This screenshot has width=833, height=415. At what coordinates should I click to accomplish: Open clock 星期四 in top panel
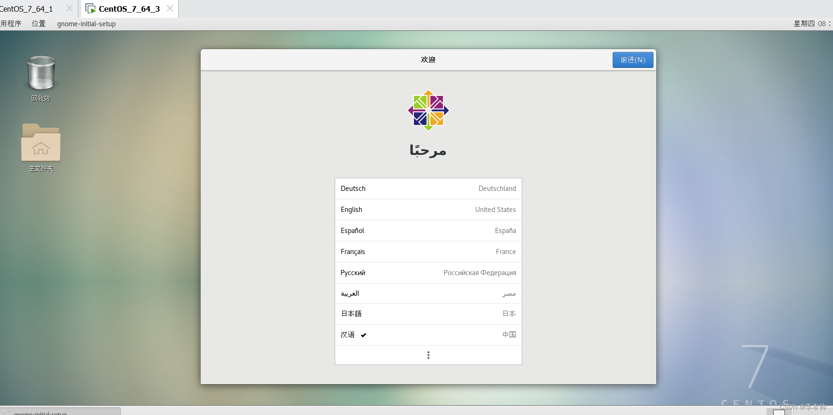(812, 23)
